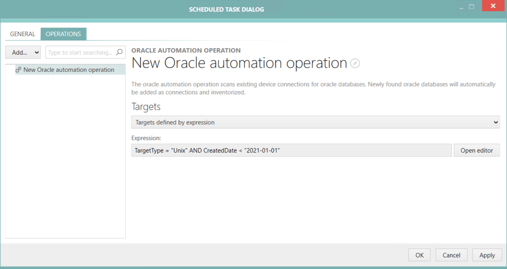Click the search magnifier icon
The image size is (507, 269).
pos(119,52)
